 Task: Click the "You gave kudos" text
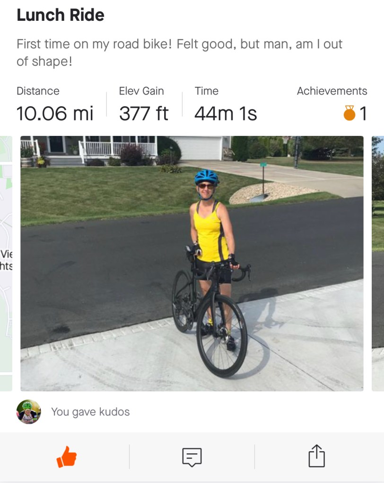pos(90,412)
